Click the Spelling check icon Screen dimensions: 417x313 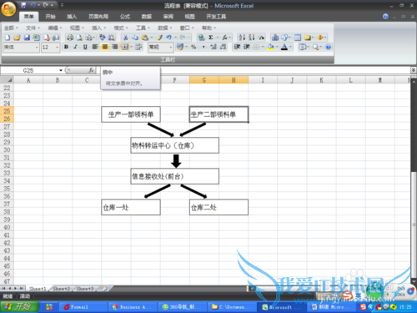pos(103,38)
